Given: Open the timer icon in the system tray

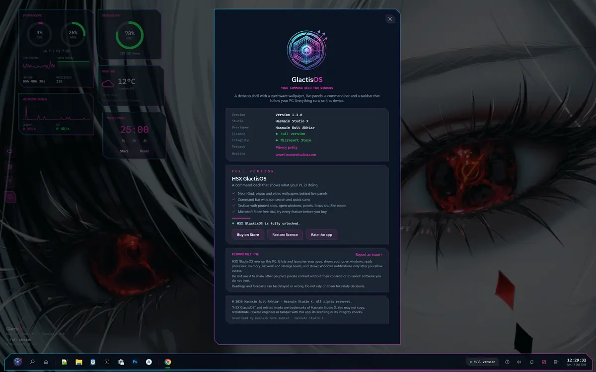Looking at the screenshot, I should pyautogui.click(x=507, y=362).
